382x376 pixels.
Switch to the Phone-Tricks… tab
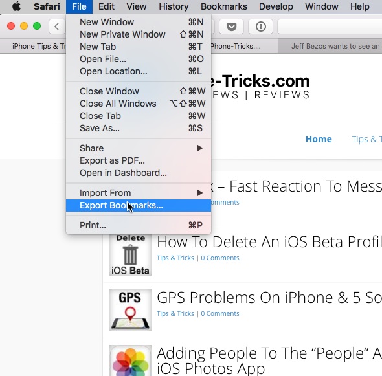point(244,46)
